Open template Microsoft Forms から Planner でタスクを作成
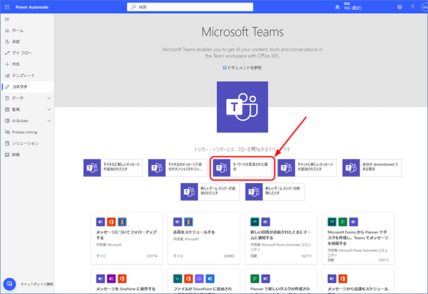 (358, 238)
